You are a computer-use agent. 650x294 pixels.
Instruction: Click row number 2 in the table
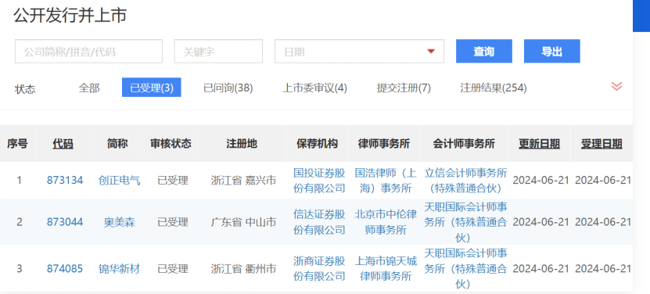[19, 222]
